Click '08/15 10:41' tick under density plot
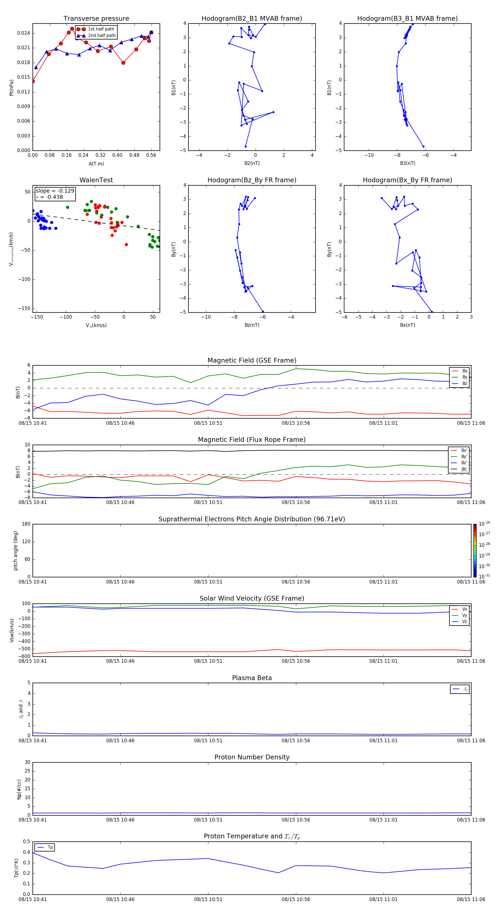The height and width of the screenshot is (924, 504). [x=33, y=820]
